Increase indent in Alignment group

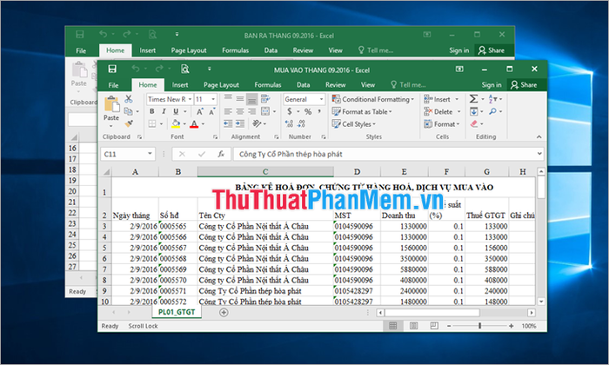pyautogui.click(x=240, y=123)
